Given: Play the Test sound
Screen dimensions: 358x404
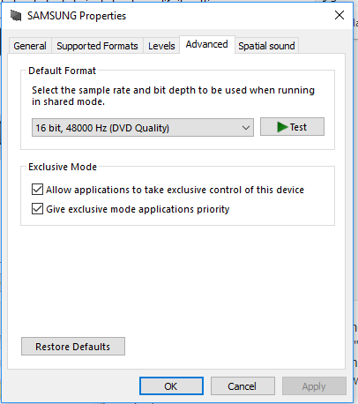Looking at the screenshot, I should point(292,127).
